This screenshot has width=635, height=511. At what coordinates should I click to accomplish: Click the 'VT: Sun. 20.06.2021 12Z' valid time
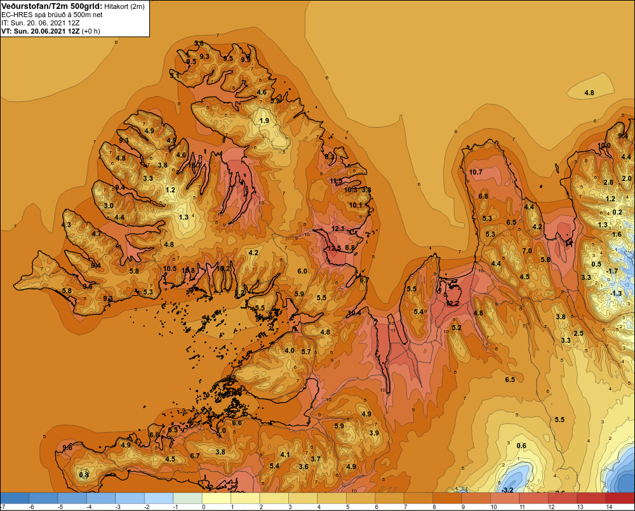coord(41,31)
